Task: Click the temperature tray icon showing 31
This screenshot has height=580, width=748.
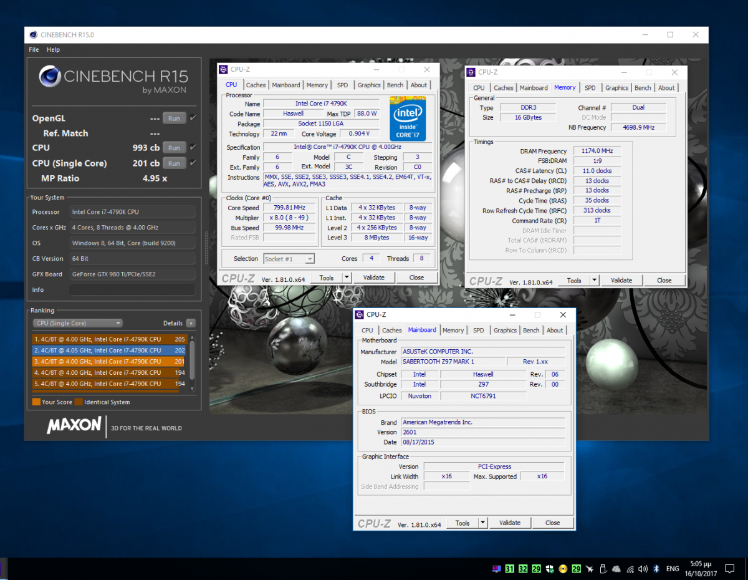Action: 510,569
